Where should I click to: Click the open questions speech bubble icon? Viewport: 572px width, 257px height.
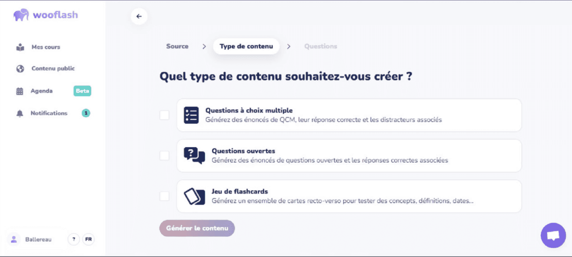coord(194,155)
